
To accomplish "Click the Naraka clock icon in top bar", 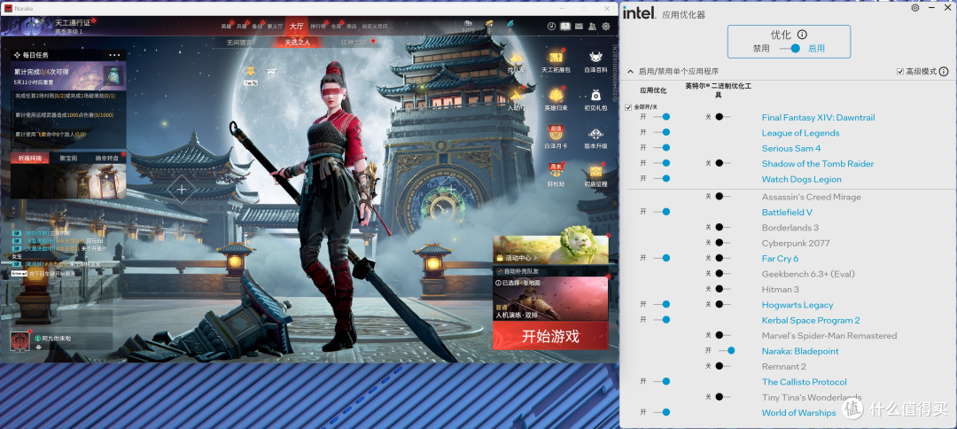I will (551, 27).
